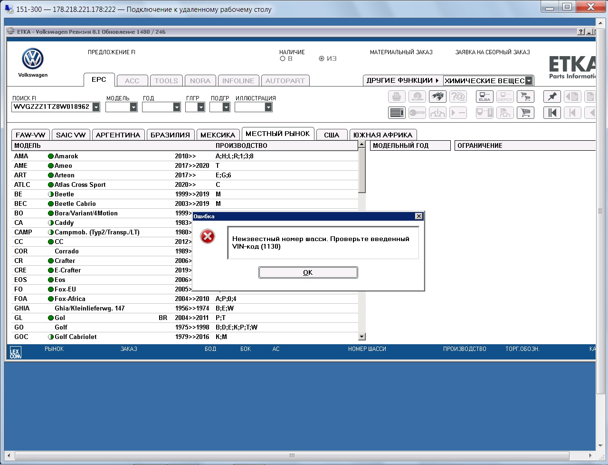
Task: Open the ELSA link icon
Action: 484,97
